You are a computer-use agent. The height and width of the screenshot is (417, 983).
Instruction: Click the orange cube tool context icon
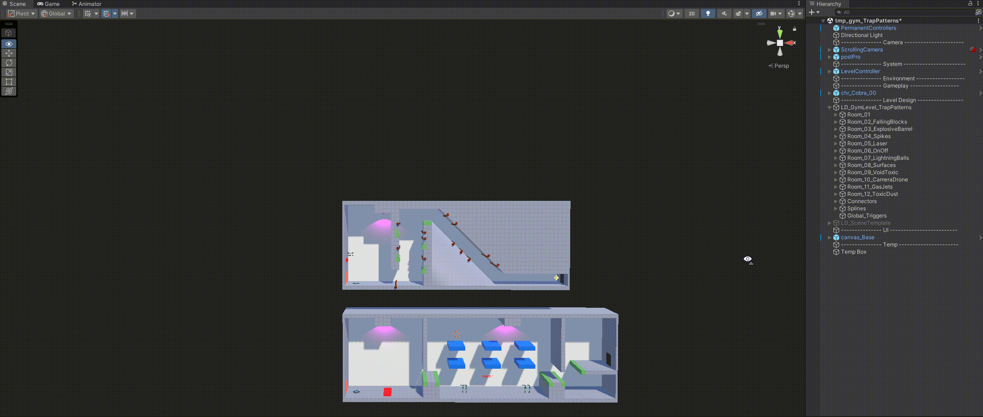9,33
